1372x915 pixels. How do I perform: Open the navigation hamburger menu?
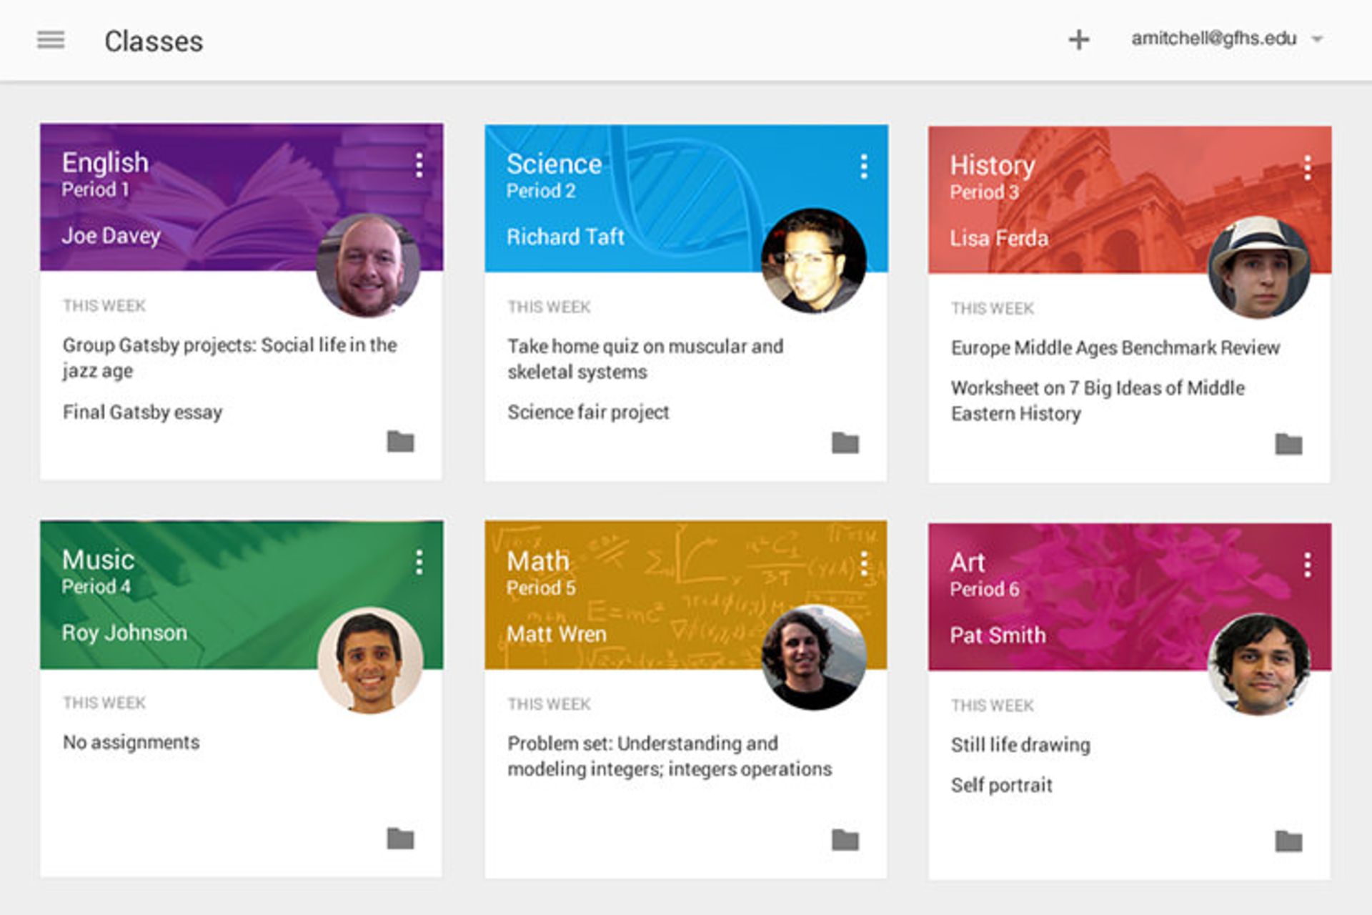click(x=50, y=39)
